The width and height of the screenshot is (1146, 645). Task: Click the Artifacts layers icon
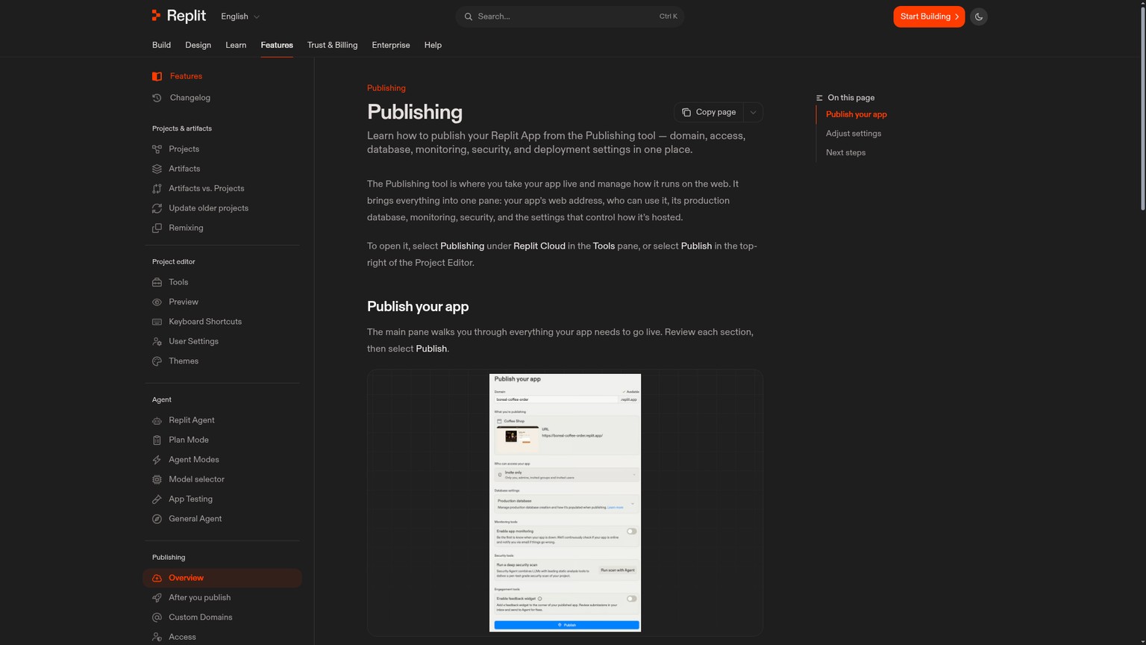pos(157,169)
